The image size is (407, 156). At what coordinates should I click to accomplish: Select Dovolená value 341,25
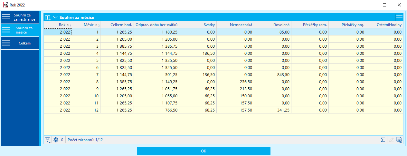tap(272, 110)
